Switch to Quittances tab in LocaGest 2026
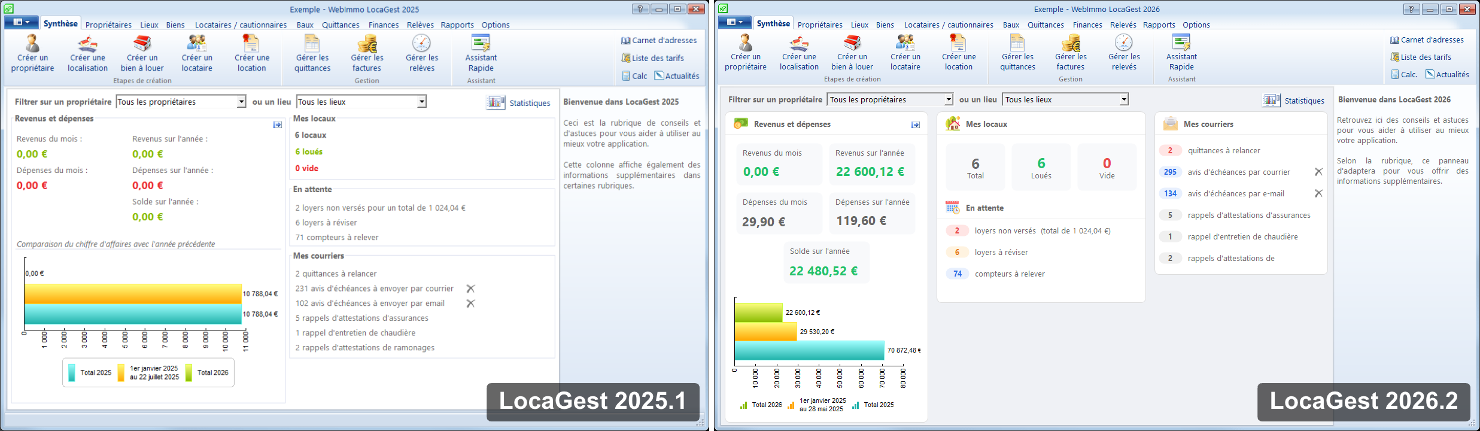 1046,25
